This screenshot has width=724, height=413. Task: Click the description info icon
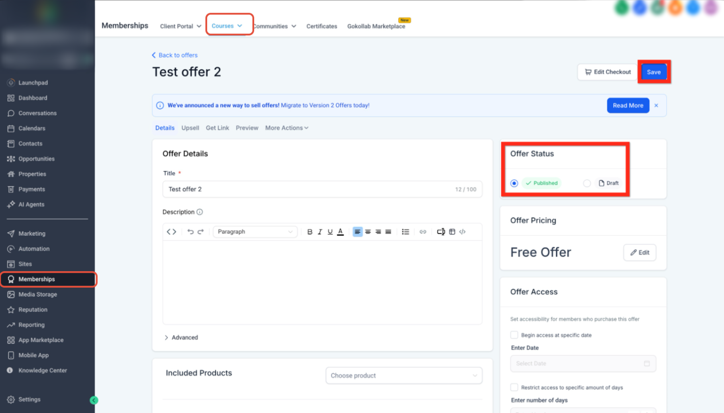pyautogui.click(x=200, y=212)
